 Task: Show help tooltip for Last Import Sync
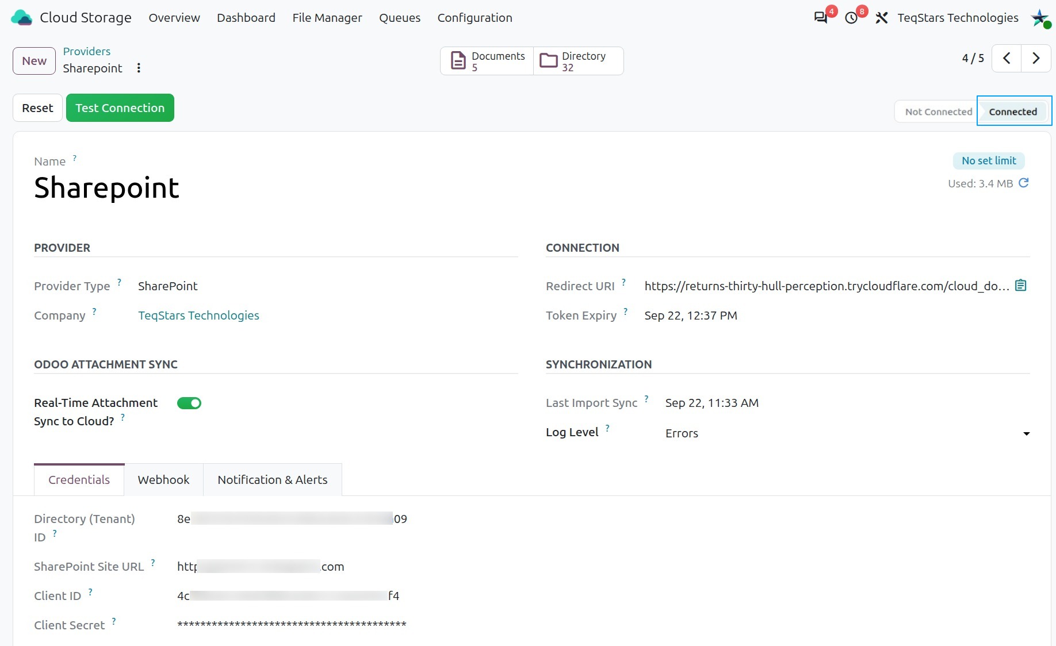646,398
